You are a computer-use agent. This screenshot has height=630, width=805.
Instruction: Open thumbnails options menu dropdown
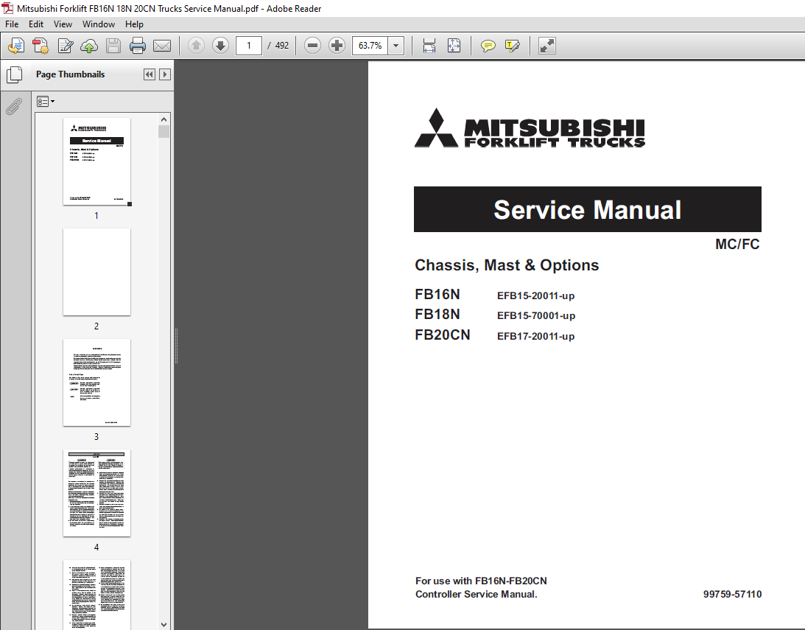[46, 102]
